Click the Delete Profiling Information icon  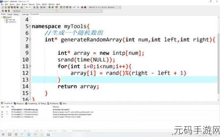[85, 7]
